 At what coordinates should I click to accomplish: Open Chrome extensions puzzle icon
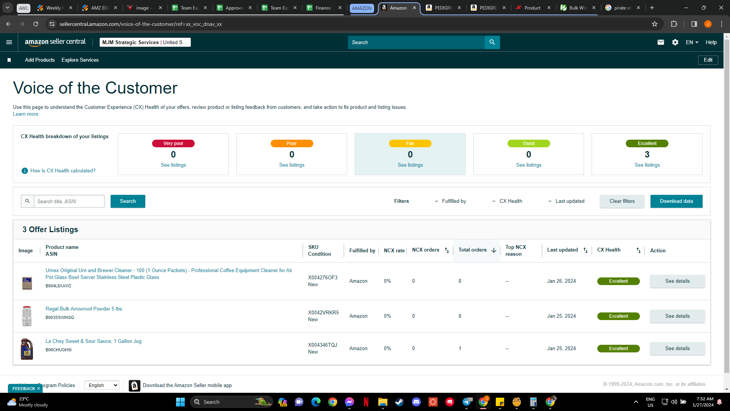coord(674,24)
